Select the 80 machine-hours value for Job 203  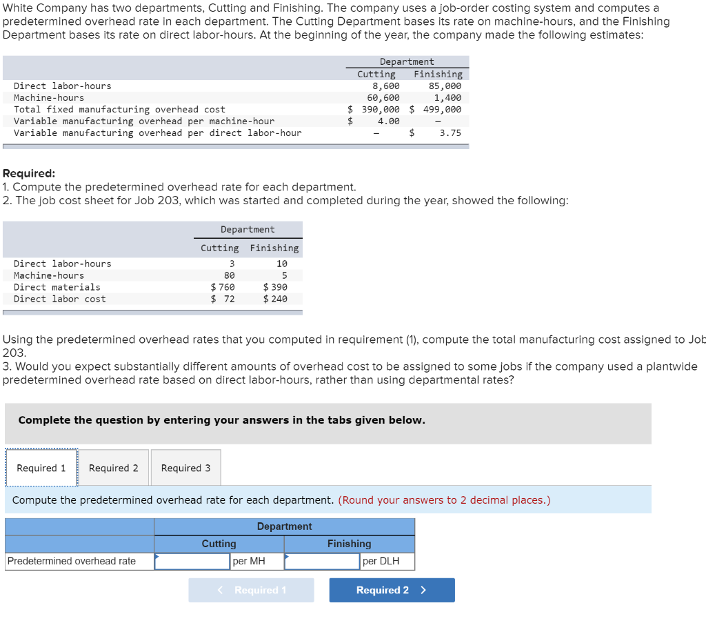click(x=229, y=275)
